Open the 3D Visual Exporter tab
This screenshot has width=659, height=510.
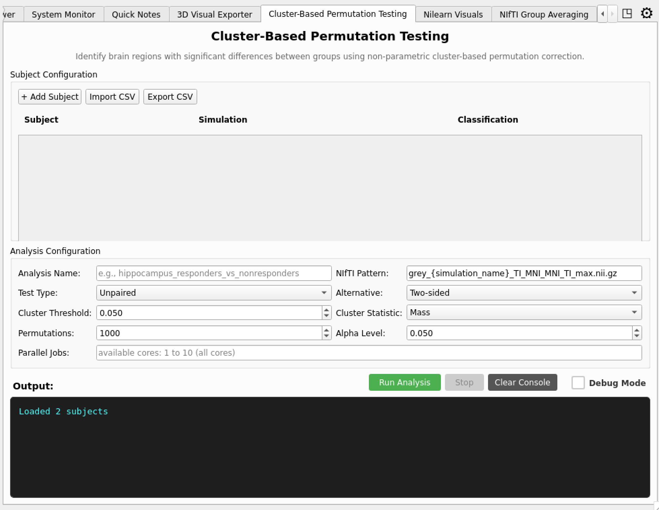click(214, 14)
